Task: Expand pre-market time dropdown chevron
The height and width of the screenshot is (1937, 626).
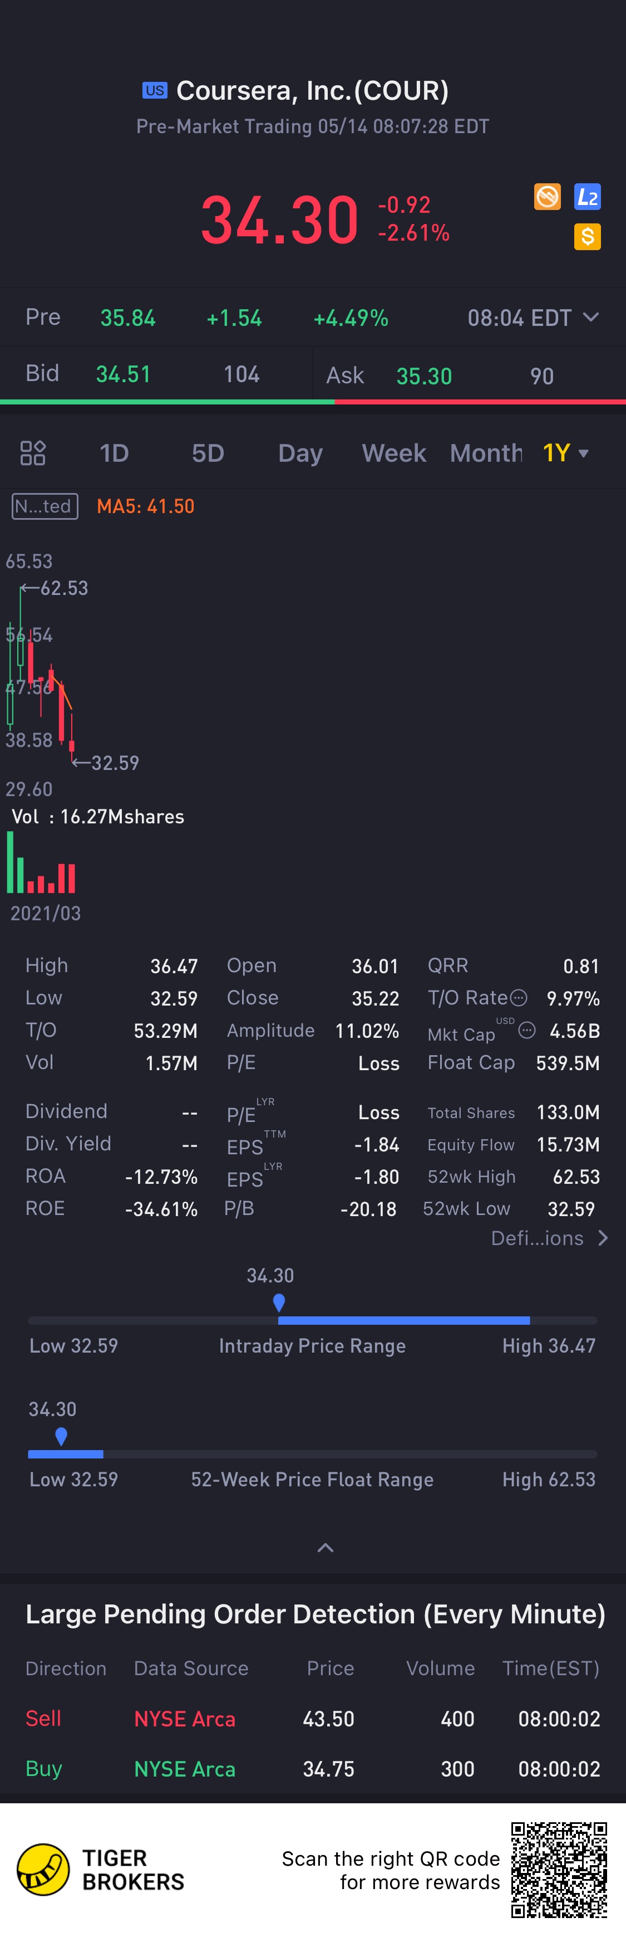Action: (592, 318)
